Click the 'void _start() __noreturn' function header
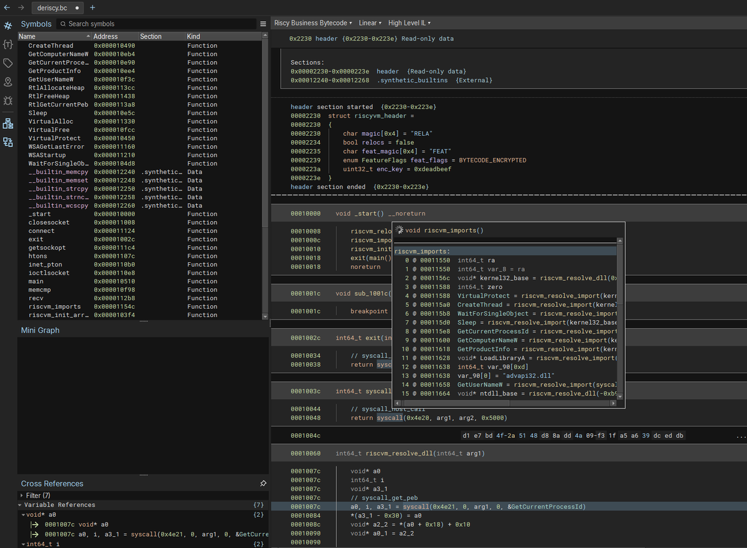Screen dimensions: 747x548 [x=380, y=214]
